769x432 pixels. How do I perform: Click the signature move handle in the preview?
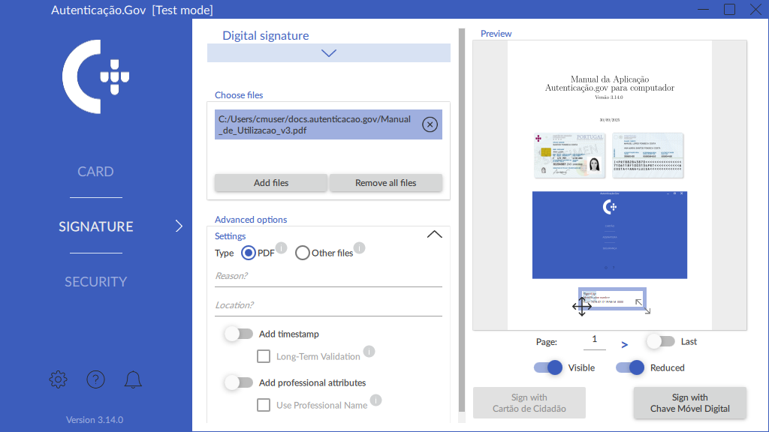tap(582, 307)
